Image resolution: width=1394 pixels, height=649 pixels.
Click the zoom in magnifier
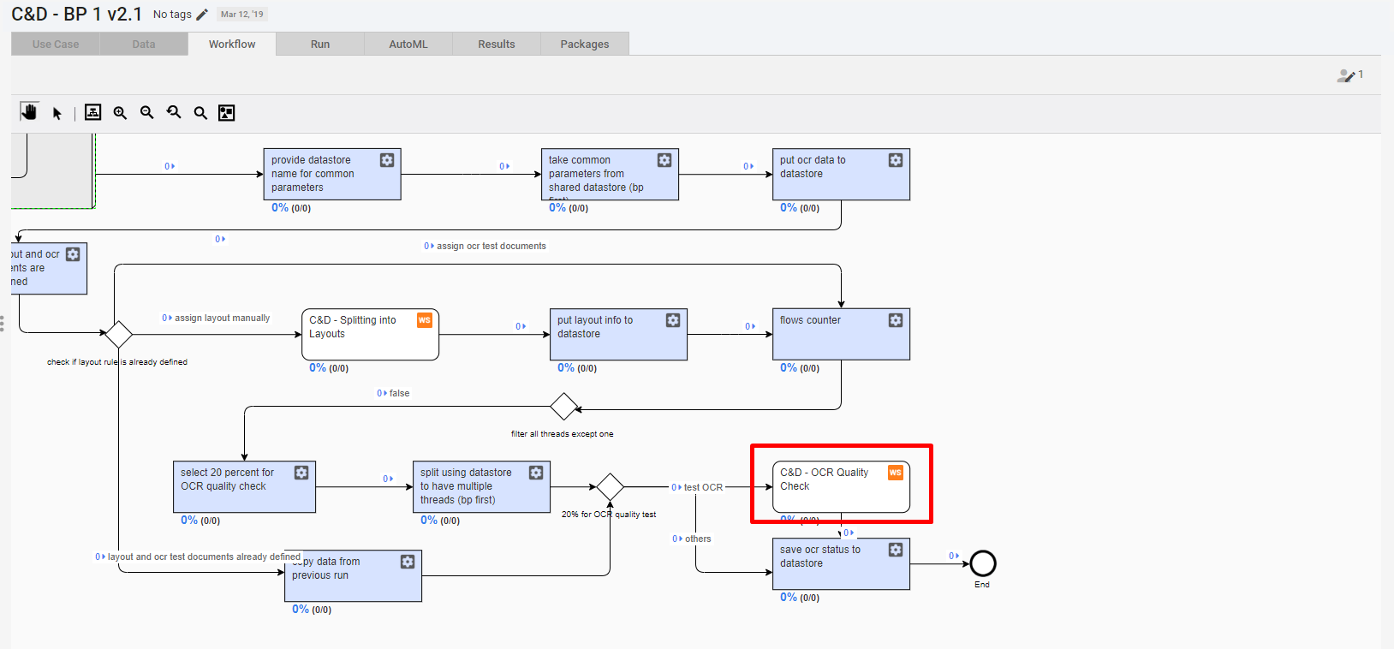(x=120, y=112)
